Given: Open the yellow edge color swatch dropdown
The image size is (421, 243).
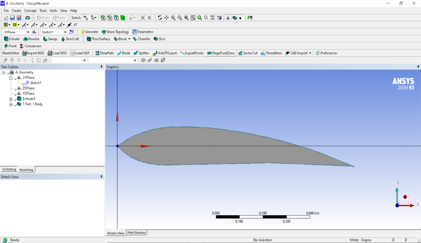Looking at the screenshot, I should (19, 25).
